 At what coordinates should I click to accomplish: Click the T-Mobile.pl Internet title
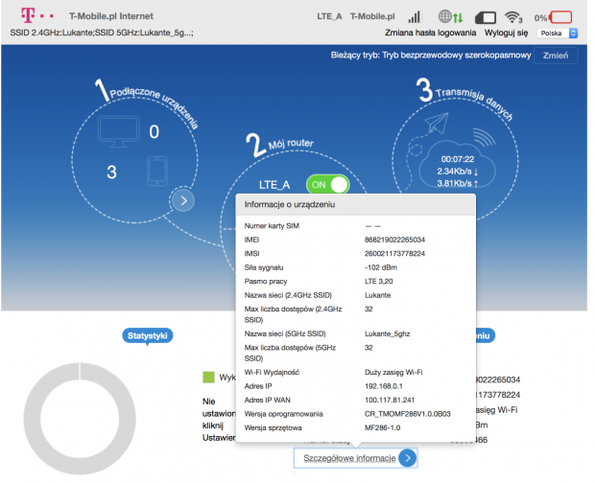click(111, 16)
